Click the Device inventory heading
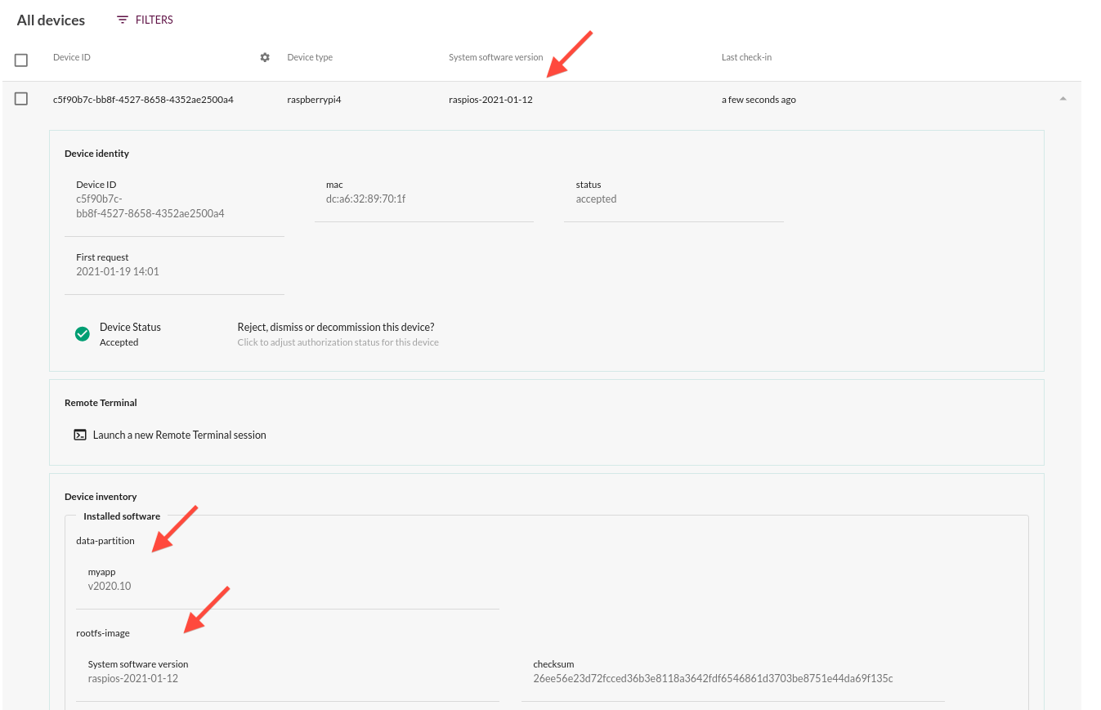 pyautogui.click(x=101, y=496)
